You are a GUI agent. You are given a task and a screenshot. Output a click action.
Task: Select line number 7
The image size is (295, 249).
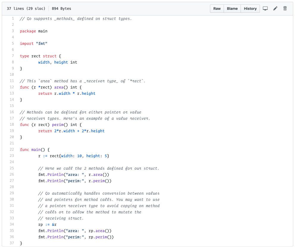tap(13, 56)
